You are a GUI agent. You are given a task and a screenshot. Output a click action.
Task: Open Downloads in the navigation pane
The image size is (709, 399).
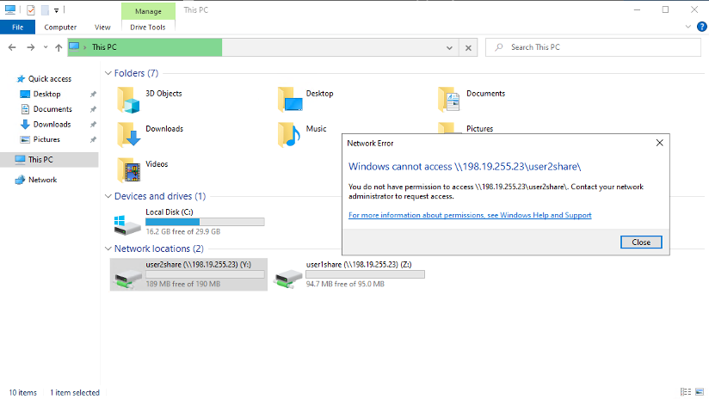click(x=52, y=125)
